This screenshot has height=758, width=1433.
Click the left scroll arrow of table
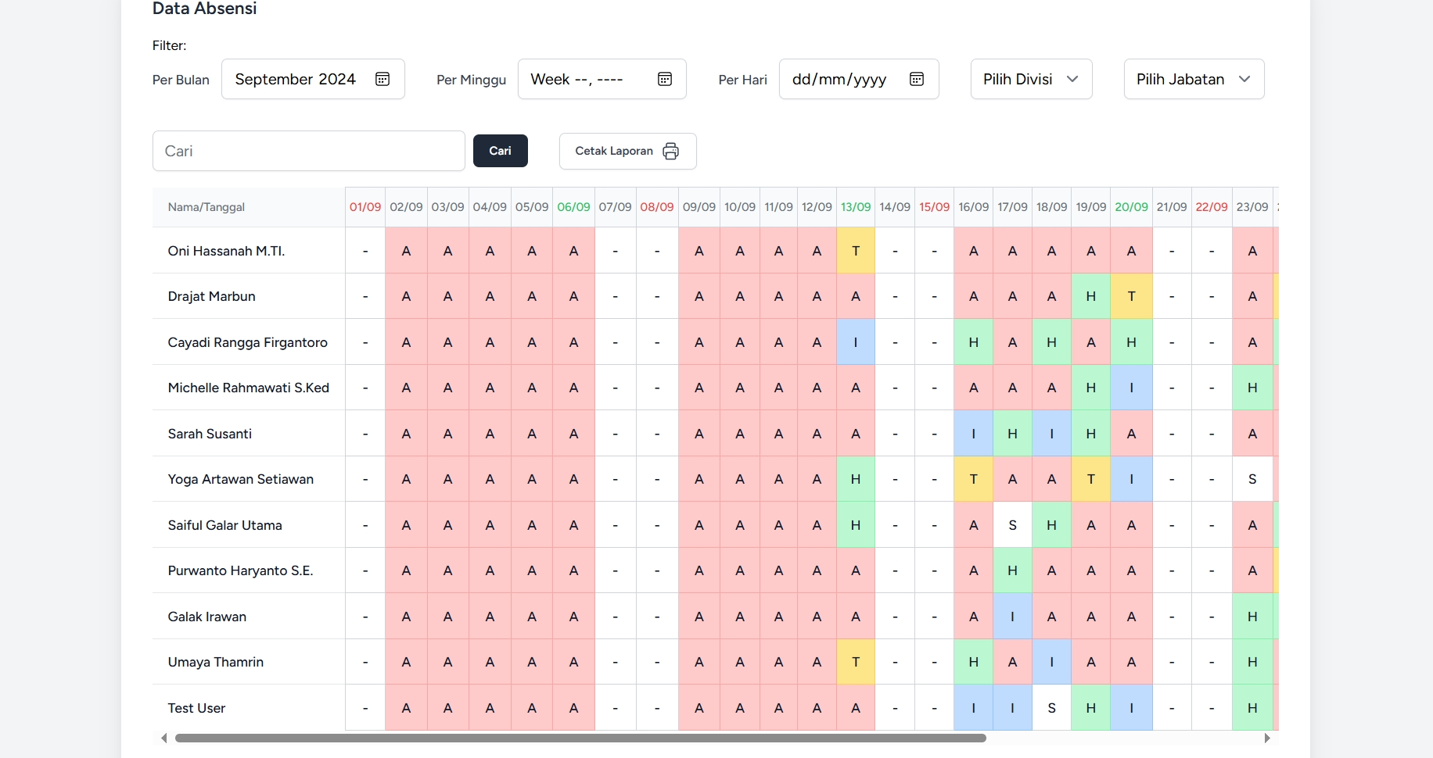coord(163,738)
